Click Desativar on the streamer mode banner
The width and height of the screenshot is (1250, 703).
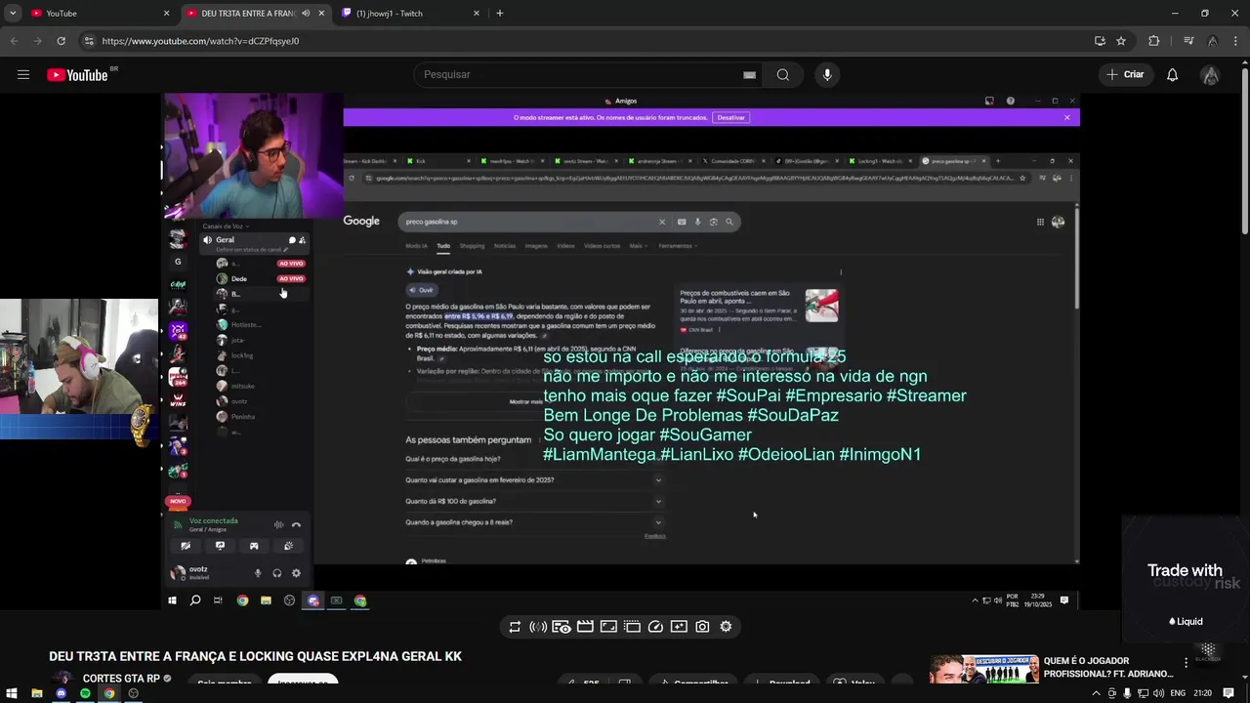(730, 117)
